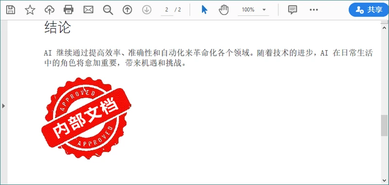Image resolution: width=389 pixels, height=185 pixels.
Task: Open the find text magnifier
Action: pos(108,10)
